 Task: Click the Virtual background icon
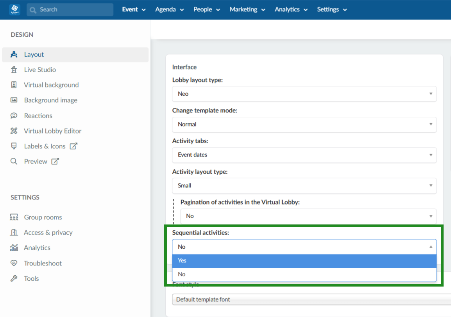click(x=14, y=85)
